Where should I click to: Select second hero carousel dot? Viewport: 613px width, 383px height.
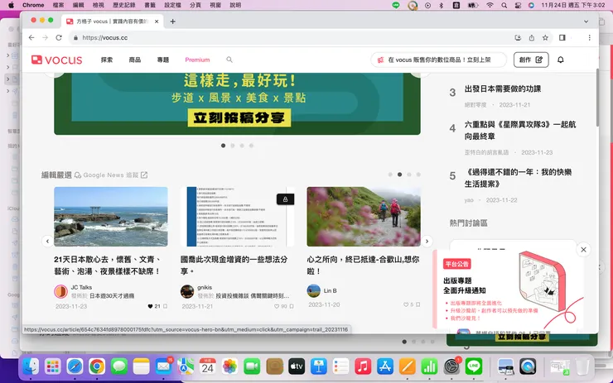tap(233, 146)
